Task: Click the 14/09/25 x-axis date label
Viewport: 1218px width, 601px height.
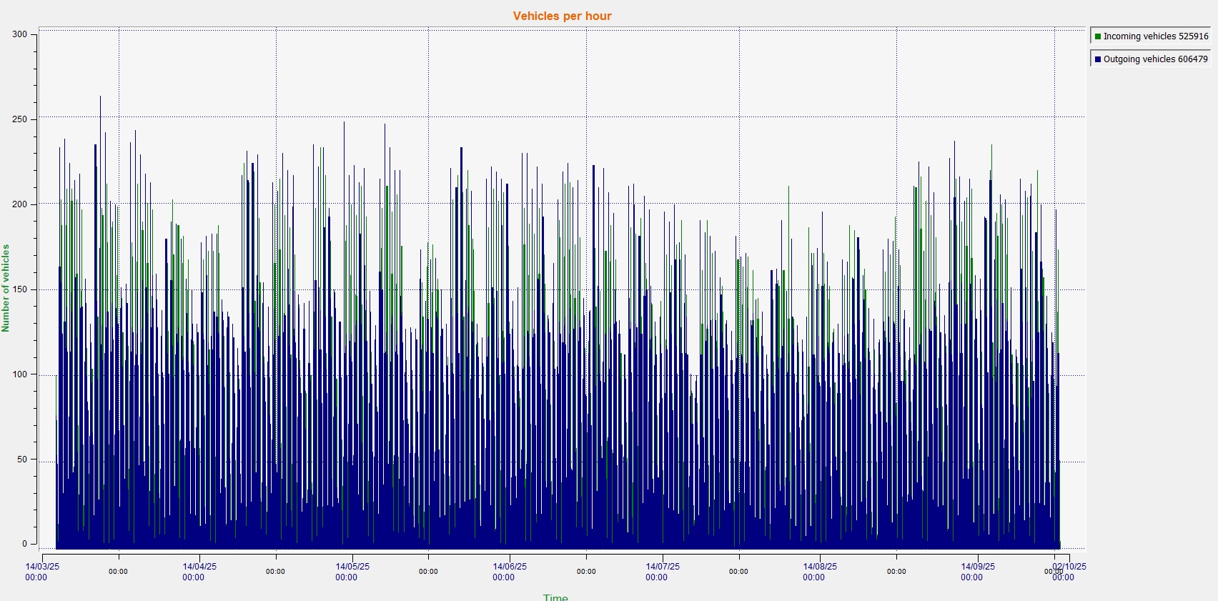Action: point(977,567)
